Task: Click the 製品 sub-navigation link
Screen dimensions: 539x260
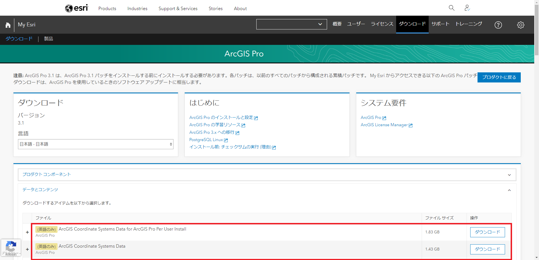Action: pyautogui.click(x=49, y=39)
